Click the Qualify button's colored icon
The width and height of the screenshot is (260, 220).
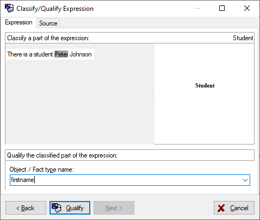[x=57, y=208]
